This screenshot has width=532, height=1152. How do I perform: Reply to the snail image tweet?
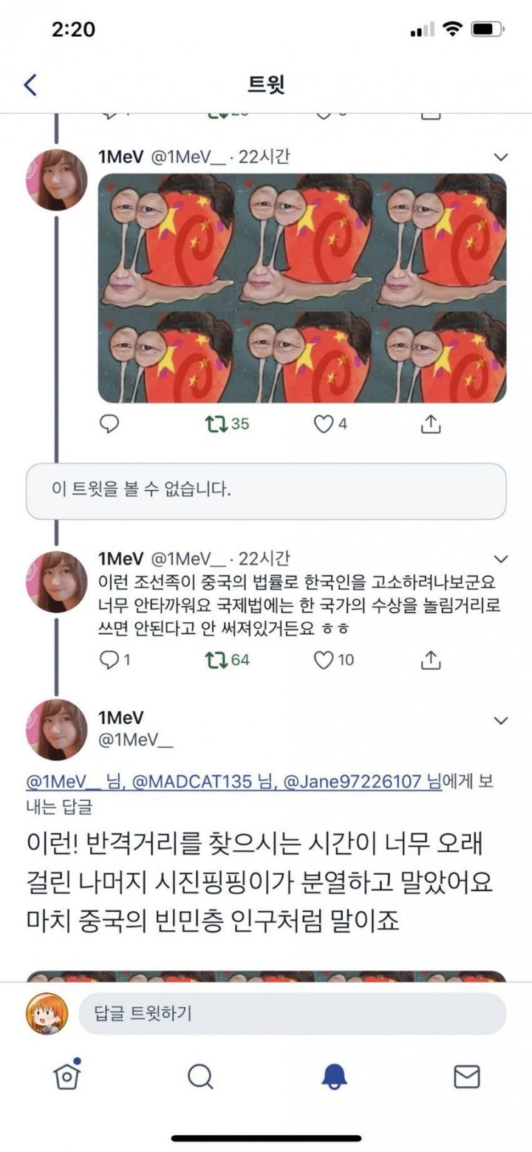pos(109,423)
